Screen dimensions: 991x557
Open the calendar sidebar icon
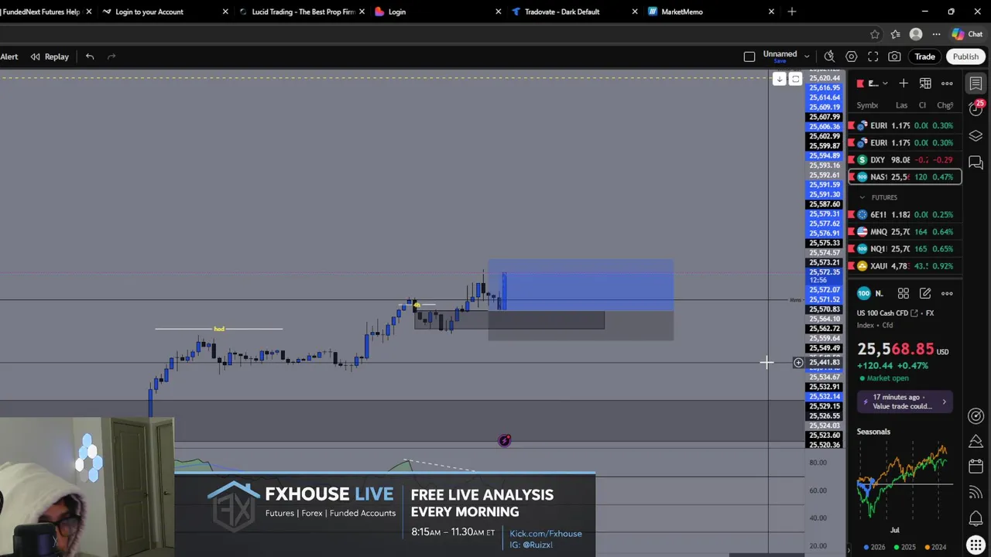click(976, 466)
